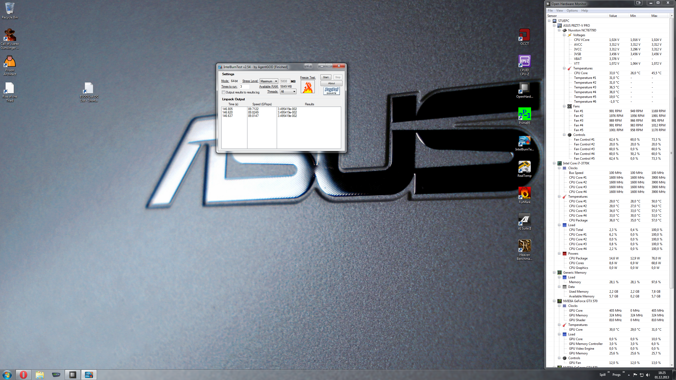Collapse the Controls group under Nuvoton
The width and height of the screenshot is (676, 380).
pyautogui.click(x=564, y=135)
